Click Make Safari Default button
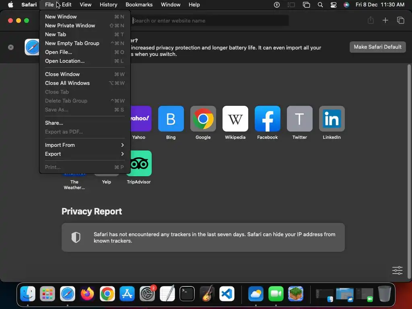 [x=377, y=47]
